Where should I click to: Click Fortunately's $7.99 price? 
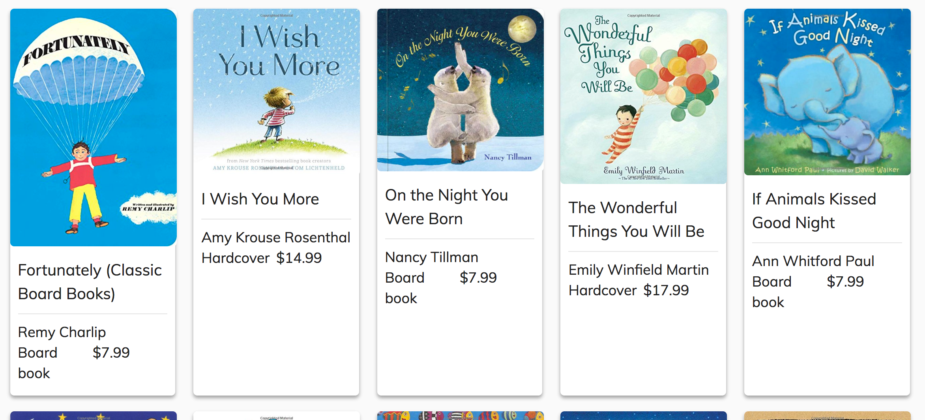(111, 353)
